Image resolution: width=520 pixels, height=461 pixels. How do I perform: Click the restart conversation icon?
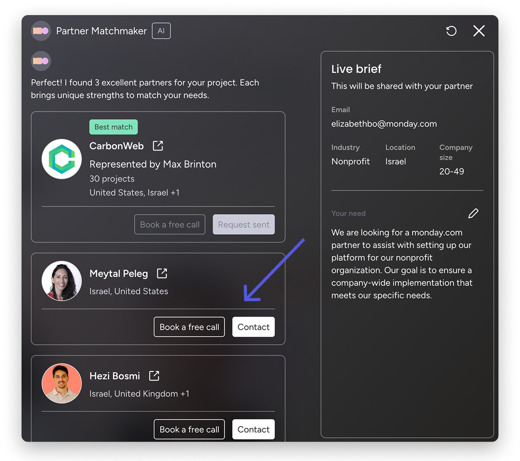pyautogui.click(x=451, y=31)
